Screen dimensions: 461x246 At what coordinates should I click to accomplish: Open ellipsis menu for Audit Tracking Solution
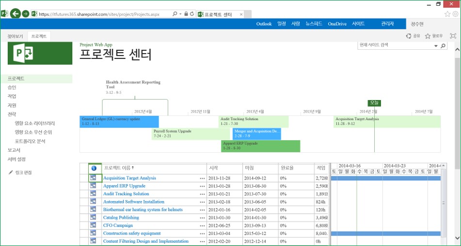[202, 194]
